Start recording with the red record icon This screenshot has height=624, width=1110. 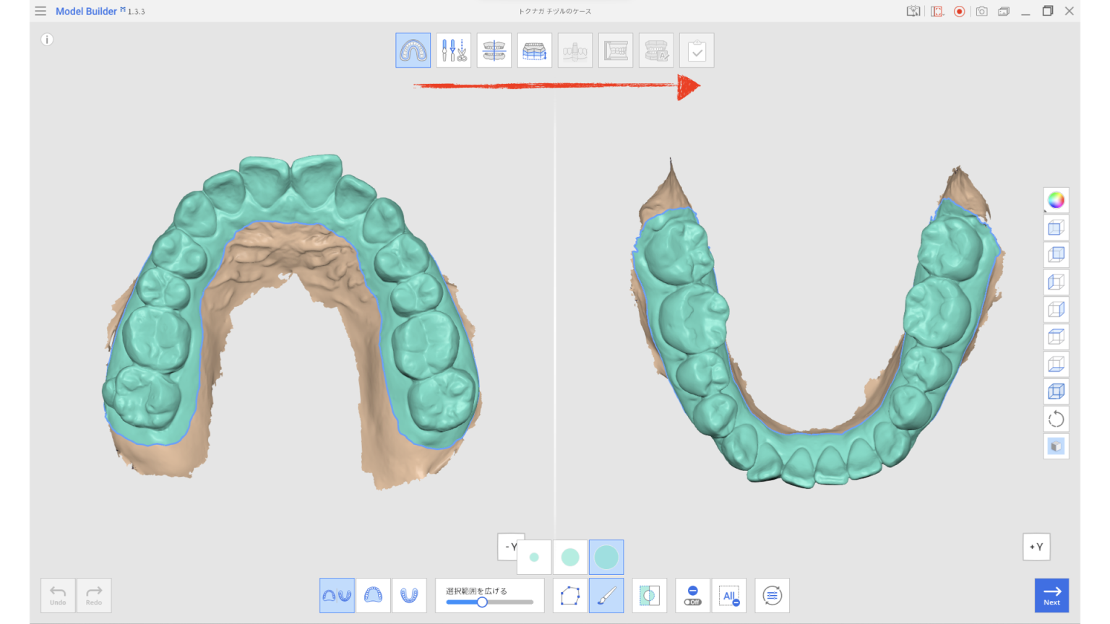[x=959, y=11]
